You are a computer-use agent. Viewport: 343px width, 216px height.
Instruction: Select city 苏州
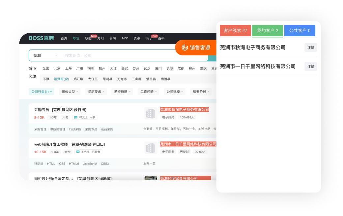pyautogui.click(x=136, y=68)
